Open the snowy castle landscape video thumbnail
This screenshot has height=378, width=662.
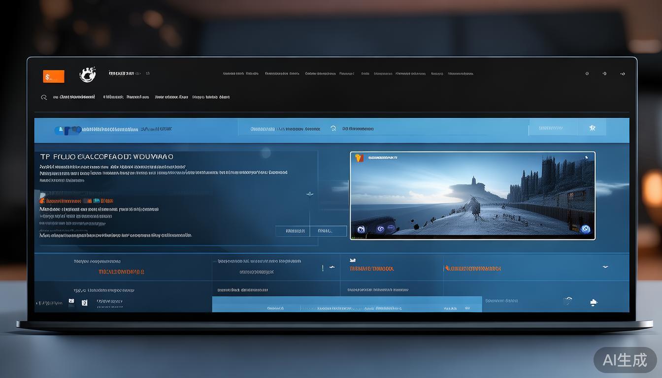point(472,196)
